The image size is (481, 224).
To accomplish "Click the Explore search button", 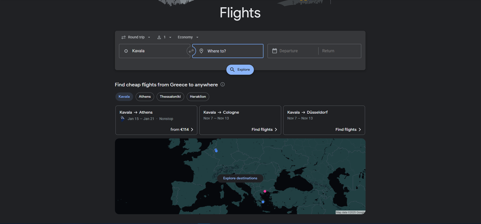I will click(x=240, y=69).
